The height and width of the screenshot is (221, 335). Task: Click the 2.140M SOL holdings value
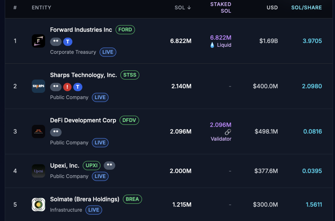coord(181,86)
